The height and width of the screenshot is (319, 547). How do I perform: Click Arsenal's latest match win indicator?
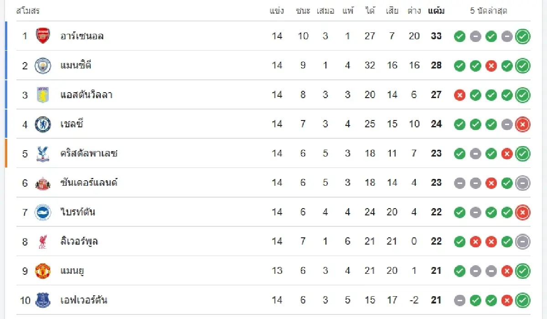[522, 37]
